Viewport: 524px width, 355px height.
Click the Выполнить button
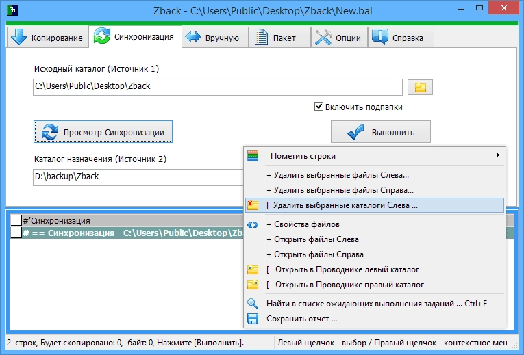point(381,132)
